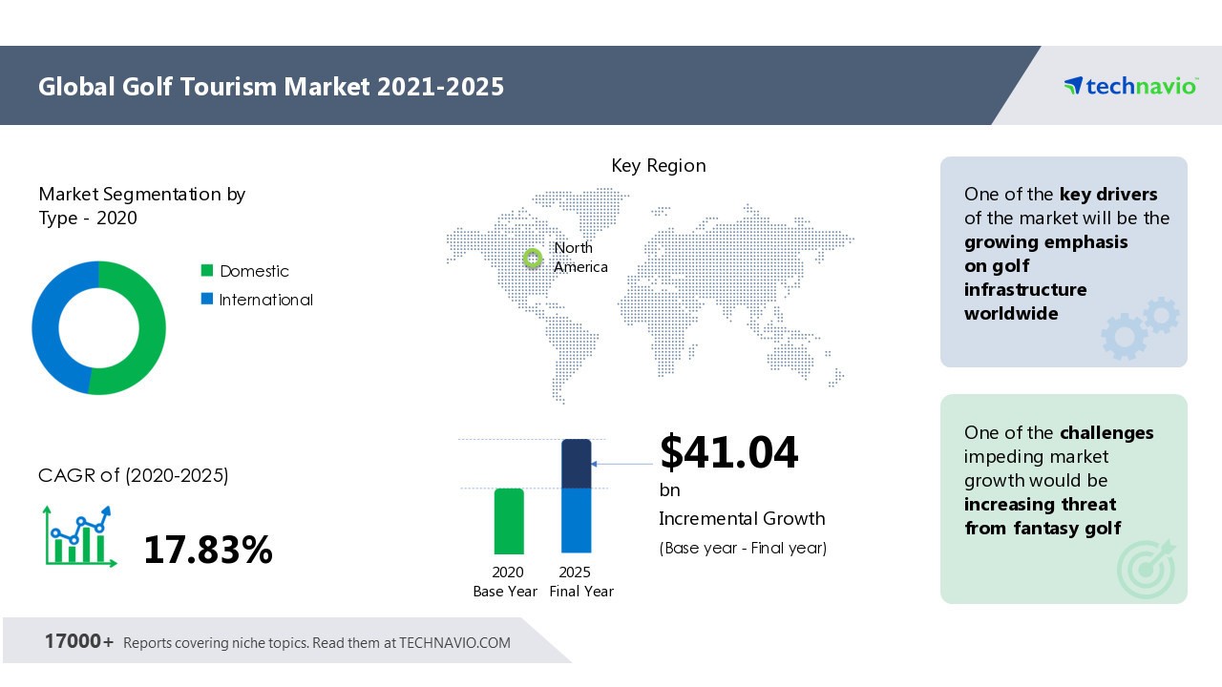This screenshot has height=687, width=1222.
Task: Click the CAGR growth chart icon
Action: pyautogui.click(x=77, y=537)
